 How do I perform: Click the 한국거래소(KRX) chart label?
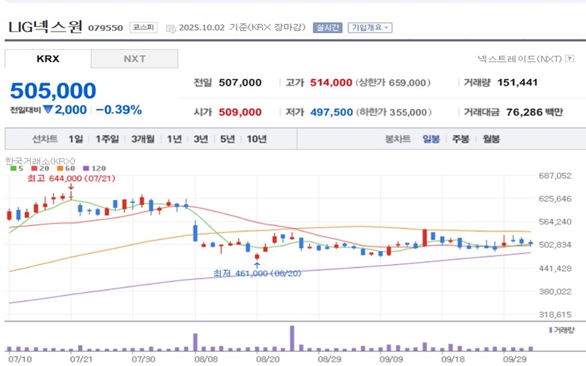point(40,161)
